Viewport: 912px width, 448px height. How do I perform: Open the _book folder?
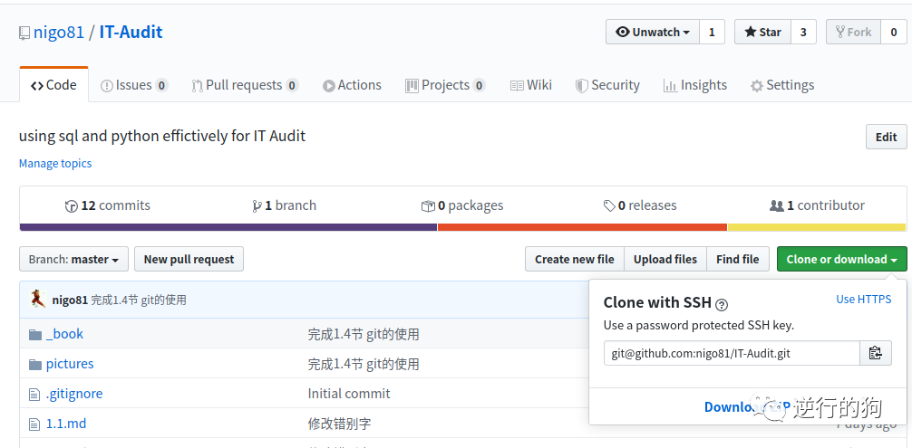pyautogui.click(x=64, y=334)
